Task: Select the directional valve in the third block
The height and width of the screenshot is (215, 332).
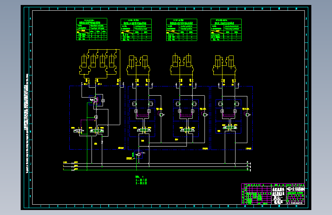Action: click(x=187, y=130)
